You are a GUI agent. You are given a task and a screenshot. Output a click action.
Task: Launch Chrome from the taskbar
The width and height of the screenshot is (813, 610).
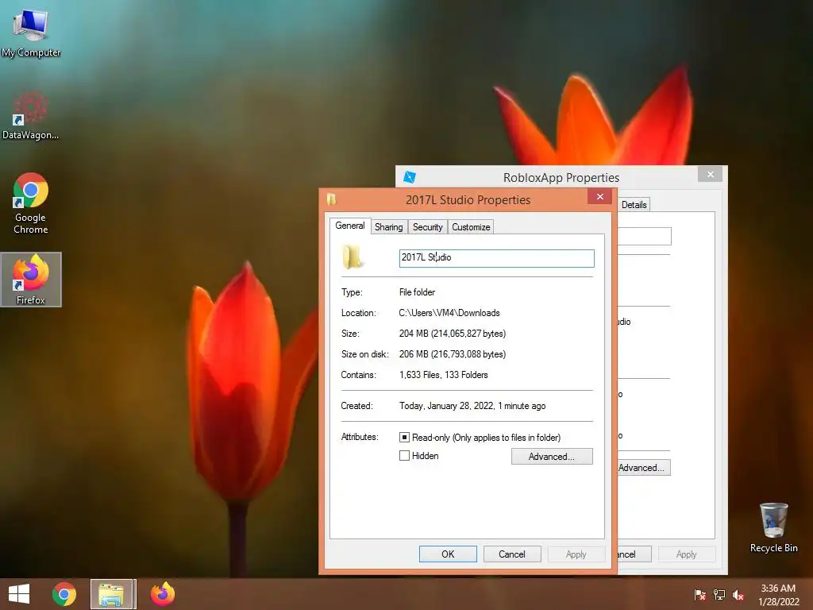64,594
